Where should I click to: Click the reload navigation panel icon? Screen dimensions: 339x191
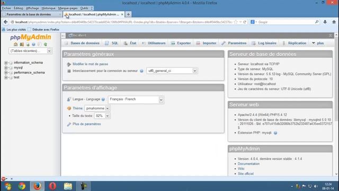(x=46, y=44)
